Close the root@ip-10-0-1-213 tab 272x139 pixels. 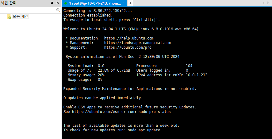(123, 3)
